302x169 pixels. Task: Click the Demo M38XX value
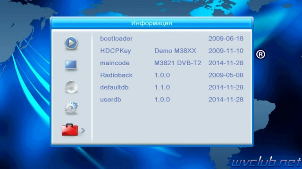[175, 51]
